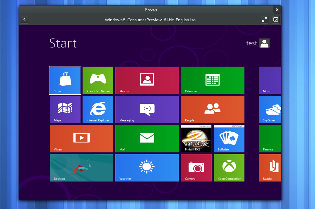Switch to the Desktop tile

(81, 168)
